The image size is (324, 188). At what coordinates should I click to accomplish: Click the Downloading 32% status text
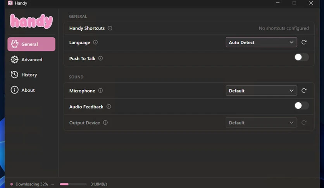pos(32,184)
